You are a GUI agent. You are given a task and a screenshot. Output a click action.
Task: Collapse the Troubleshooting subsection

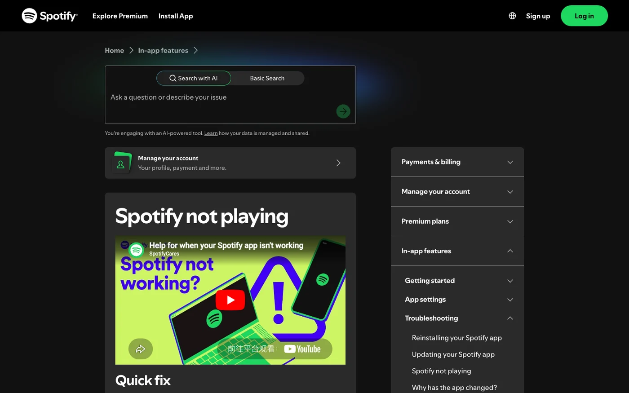coord(459,318)
